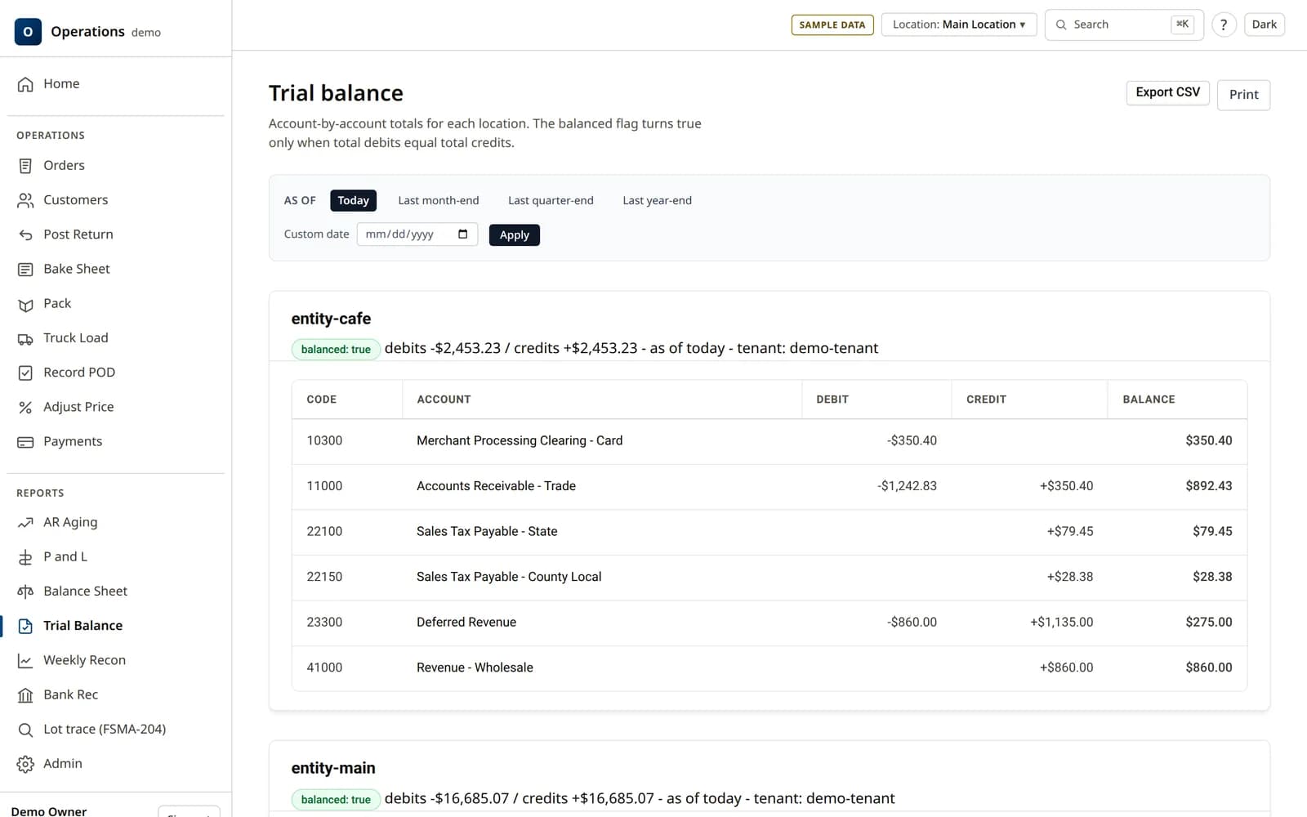The width and height of the screenshot is (1307, 817).
Task: Click account code 23300
Action: [324, 622]
